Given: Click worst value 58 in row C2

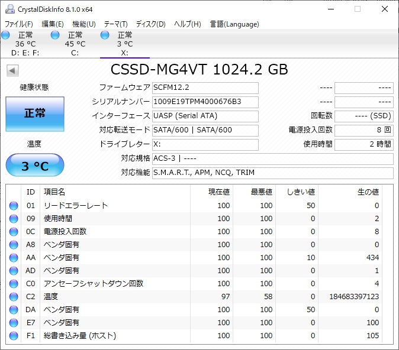Looking at the screenshot, I should click(x=268, y=297).
